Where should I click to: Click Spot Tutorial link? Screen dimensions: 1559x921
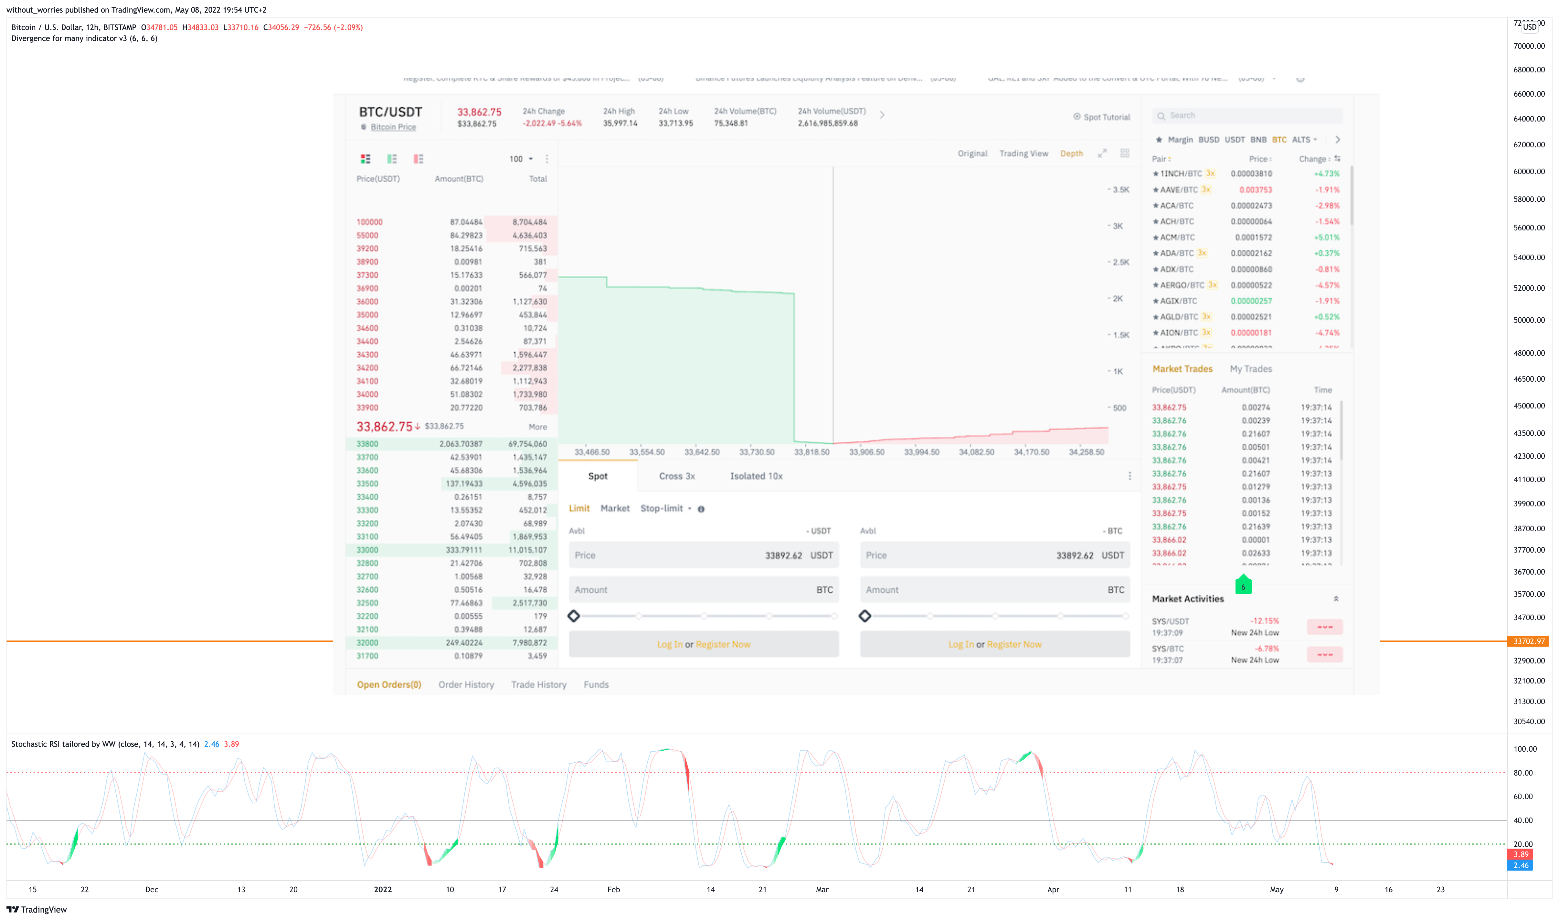click(x=1107, y=117)
